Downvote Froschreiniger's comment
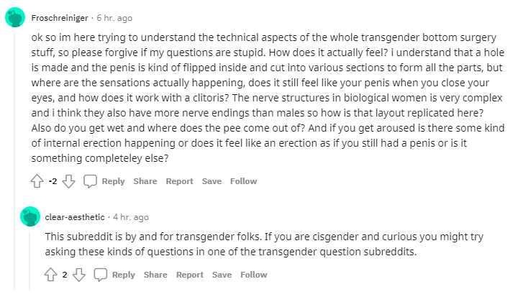This screenshot has width=518, height=297. pyautogui.click(x=69, y=181)
